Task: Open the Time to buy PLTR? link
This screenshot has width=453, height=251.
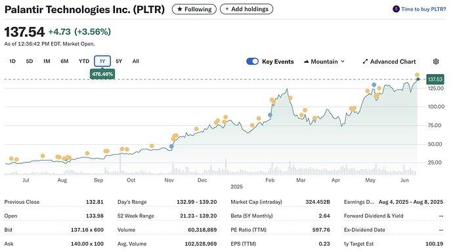Action: [423, 9]
